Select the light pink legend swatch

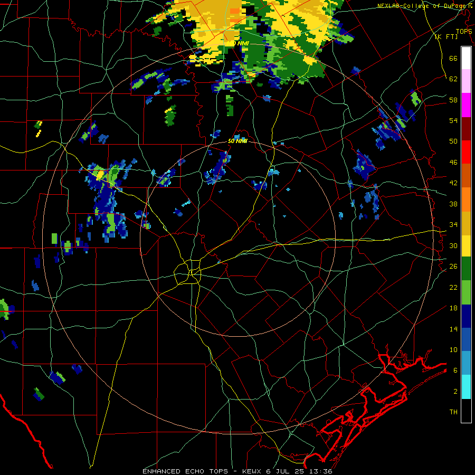pyautogui.click(x=466, y=81)
